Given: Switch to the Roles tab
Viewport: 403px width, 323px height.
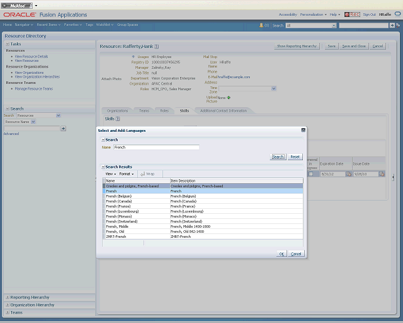Looking at the screenshot, I should (x=164, y=111).
